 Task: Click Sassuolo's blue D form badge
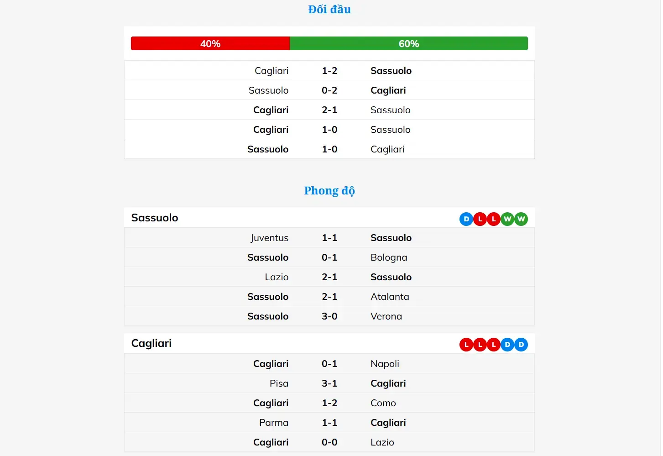(466, 219)
